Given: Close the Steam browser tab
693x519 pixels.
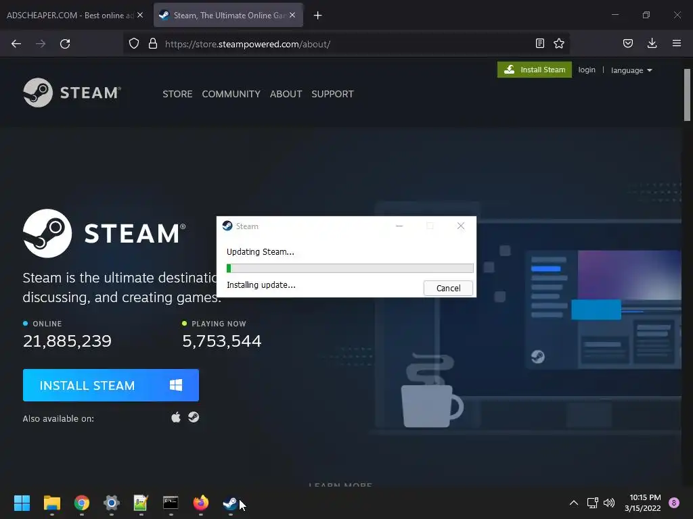Looking at the screenshot, I should [292, 15].
